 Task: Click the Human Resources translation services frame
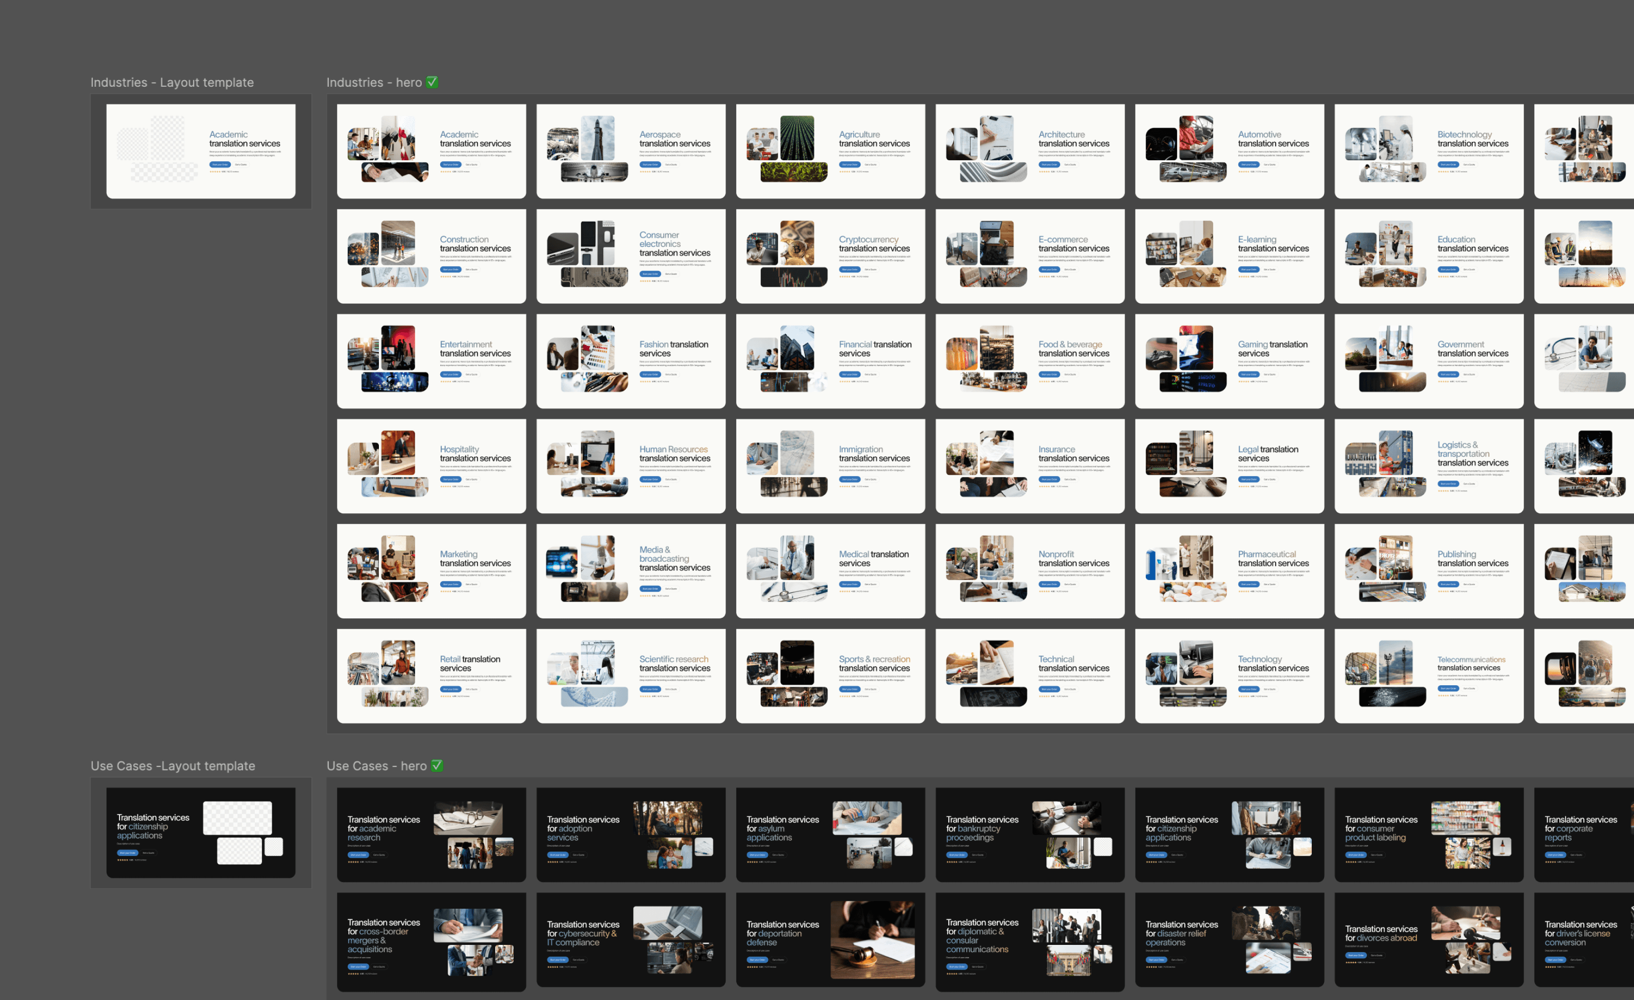click(631, 466)
